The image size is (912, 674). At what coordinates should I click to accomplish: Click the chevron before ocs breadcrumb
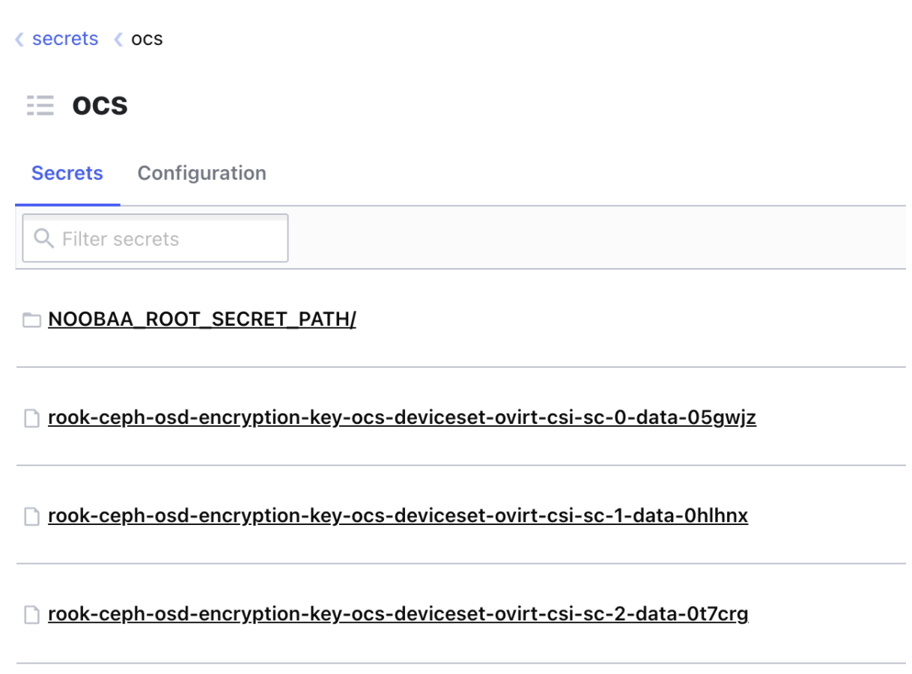118,39
